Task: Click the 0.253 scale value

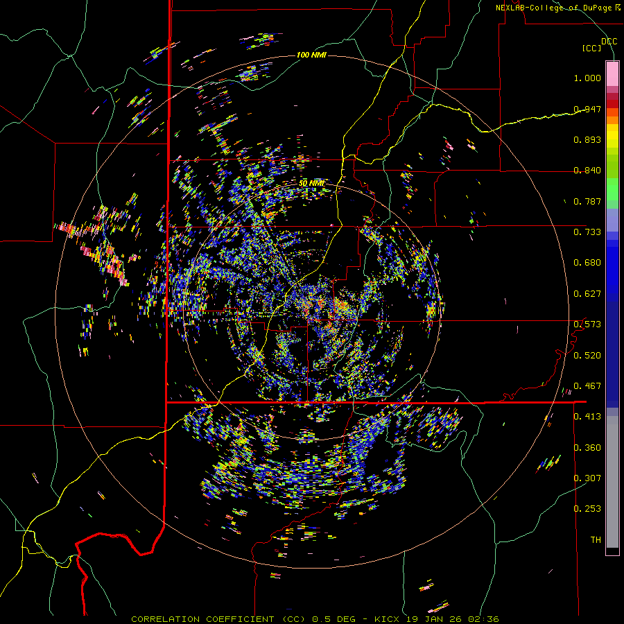Action: coord(587,509)
